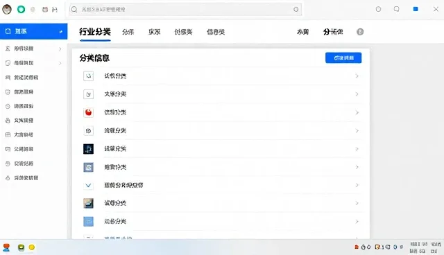The image size is (444, 255).
Task: Click the speech-bubble icon in the sidebar
Action: pos(8,149)
